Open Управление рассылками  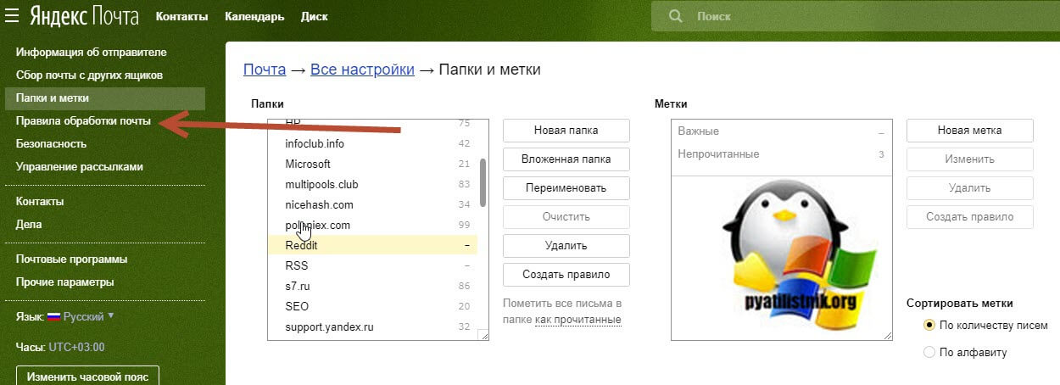[80, 167]
